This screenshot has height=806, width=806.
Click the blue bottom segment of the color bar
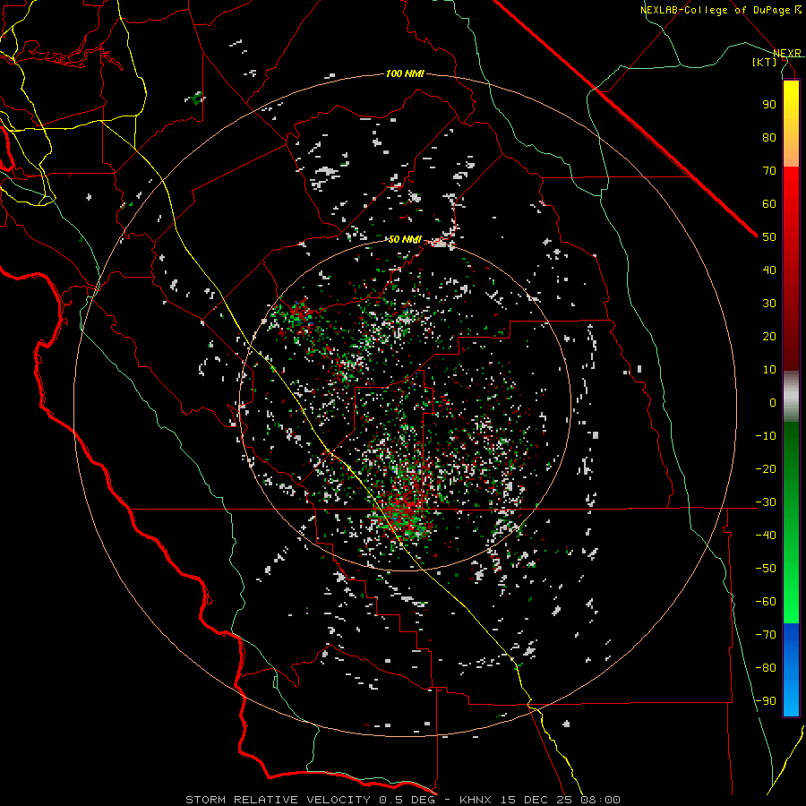[x=791, y=669]
